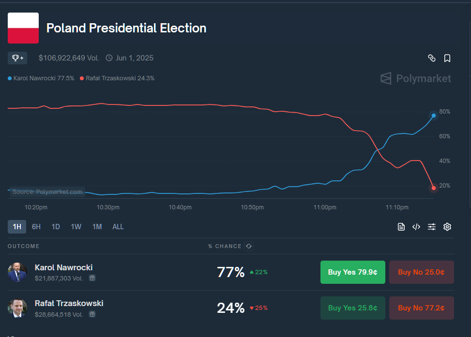
Task: Show the 1W chart range
Action: pos(76,227)
